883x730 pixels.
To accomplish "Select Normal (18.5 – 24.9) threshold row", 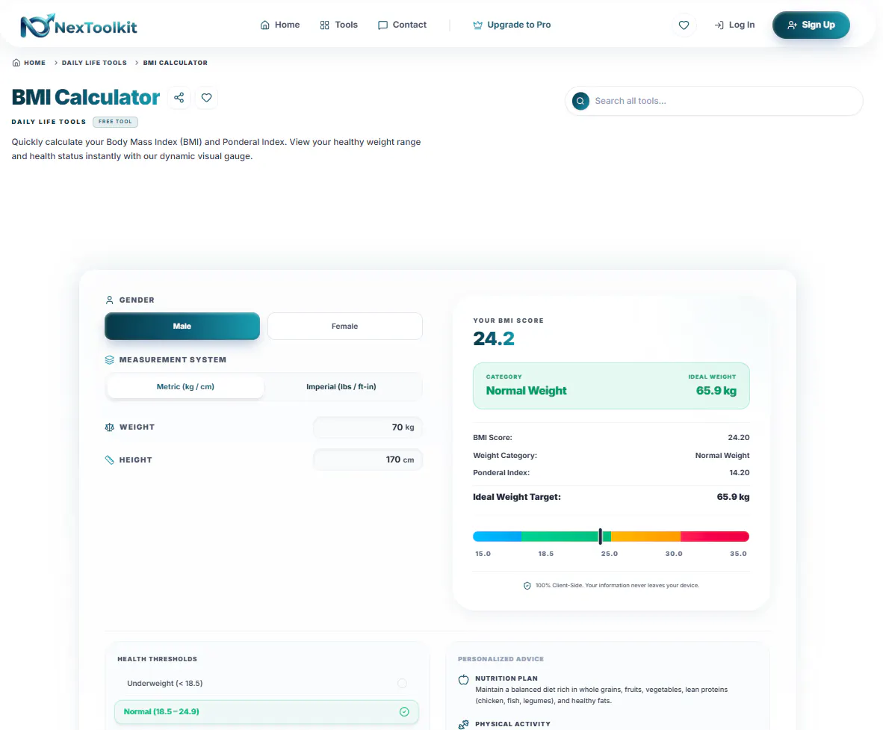I will click(267, 712).
